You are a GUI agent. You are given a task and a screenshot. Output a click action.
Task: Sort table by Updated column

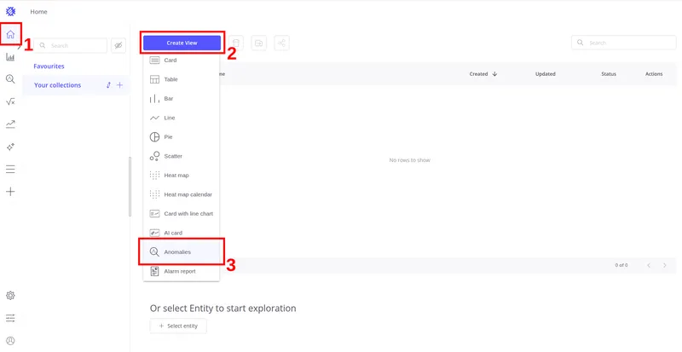[546, 74]
